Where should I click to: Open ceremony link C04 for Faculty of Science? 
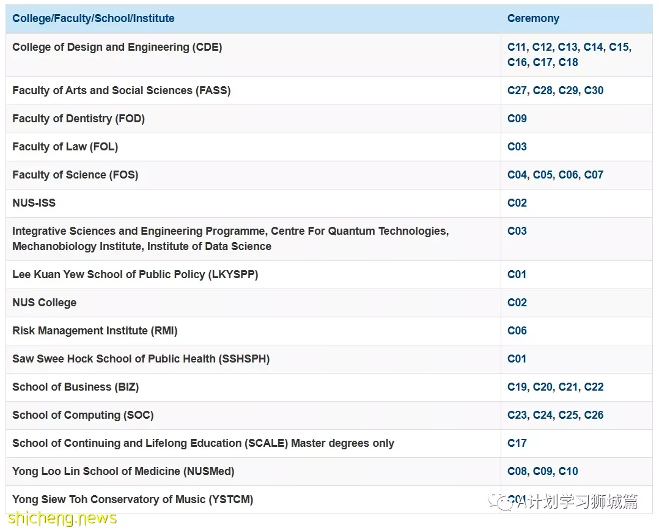tap(517, 175)
